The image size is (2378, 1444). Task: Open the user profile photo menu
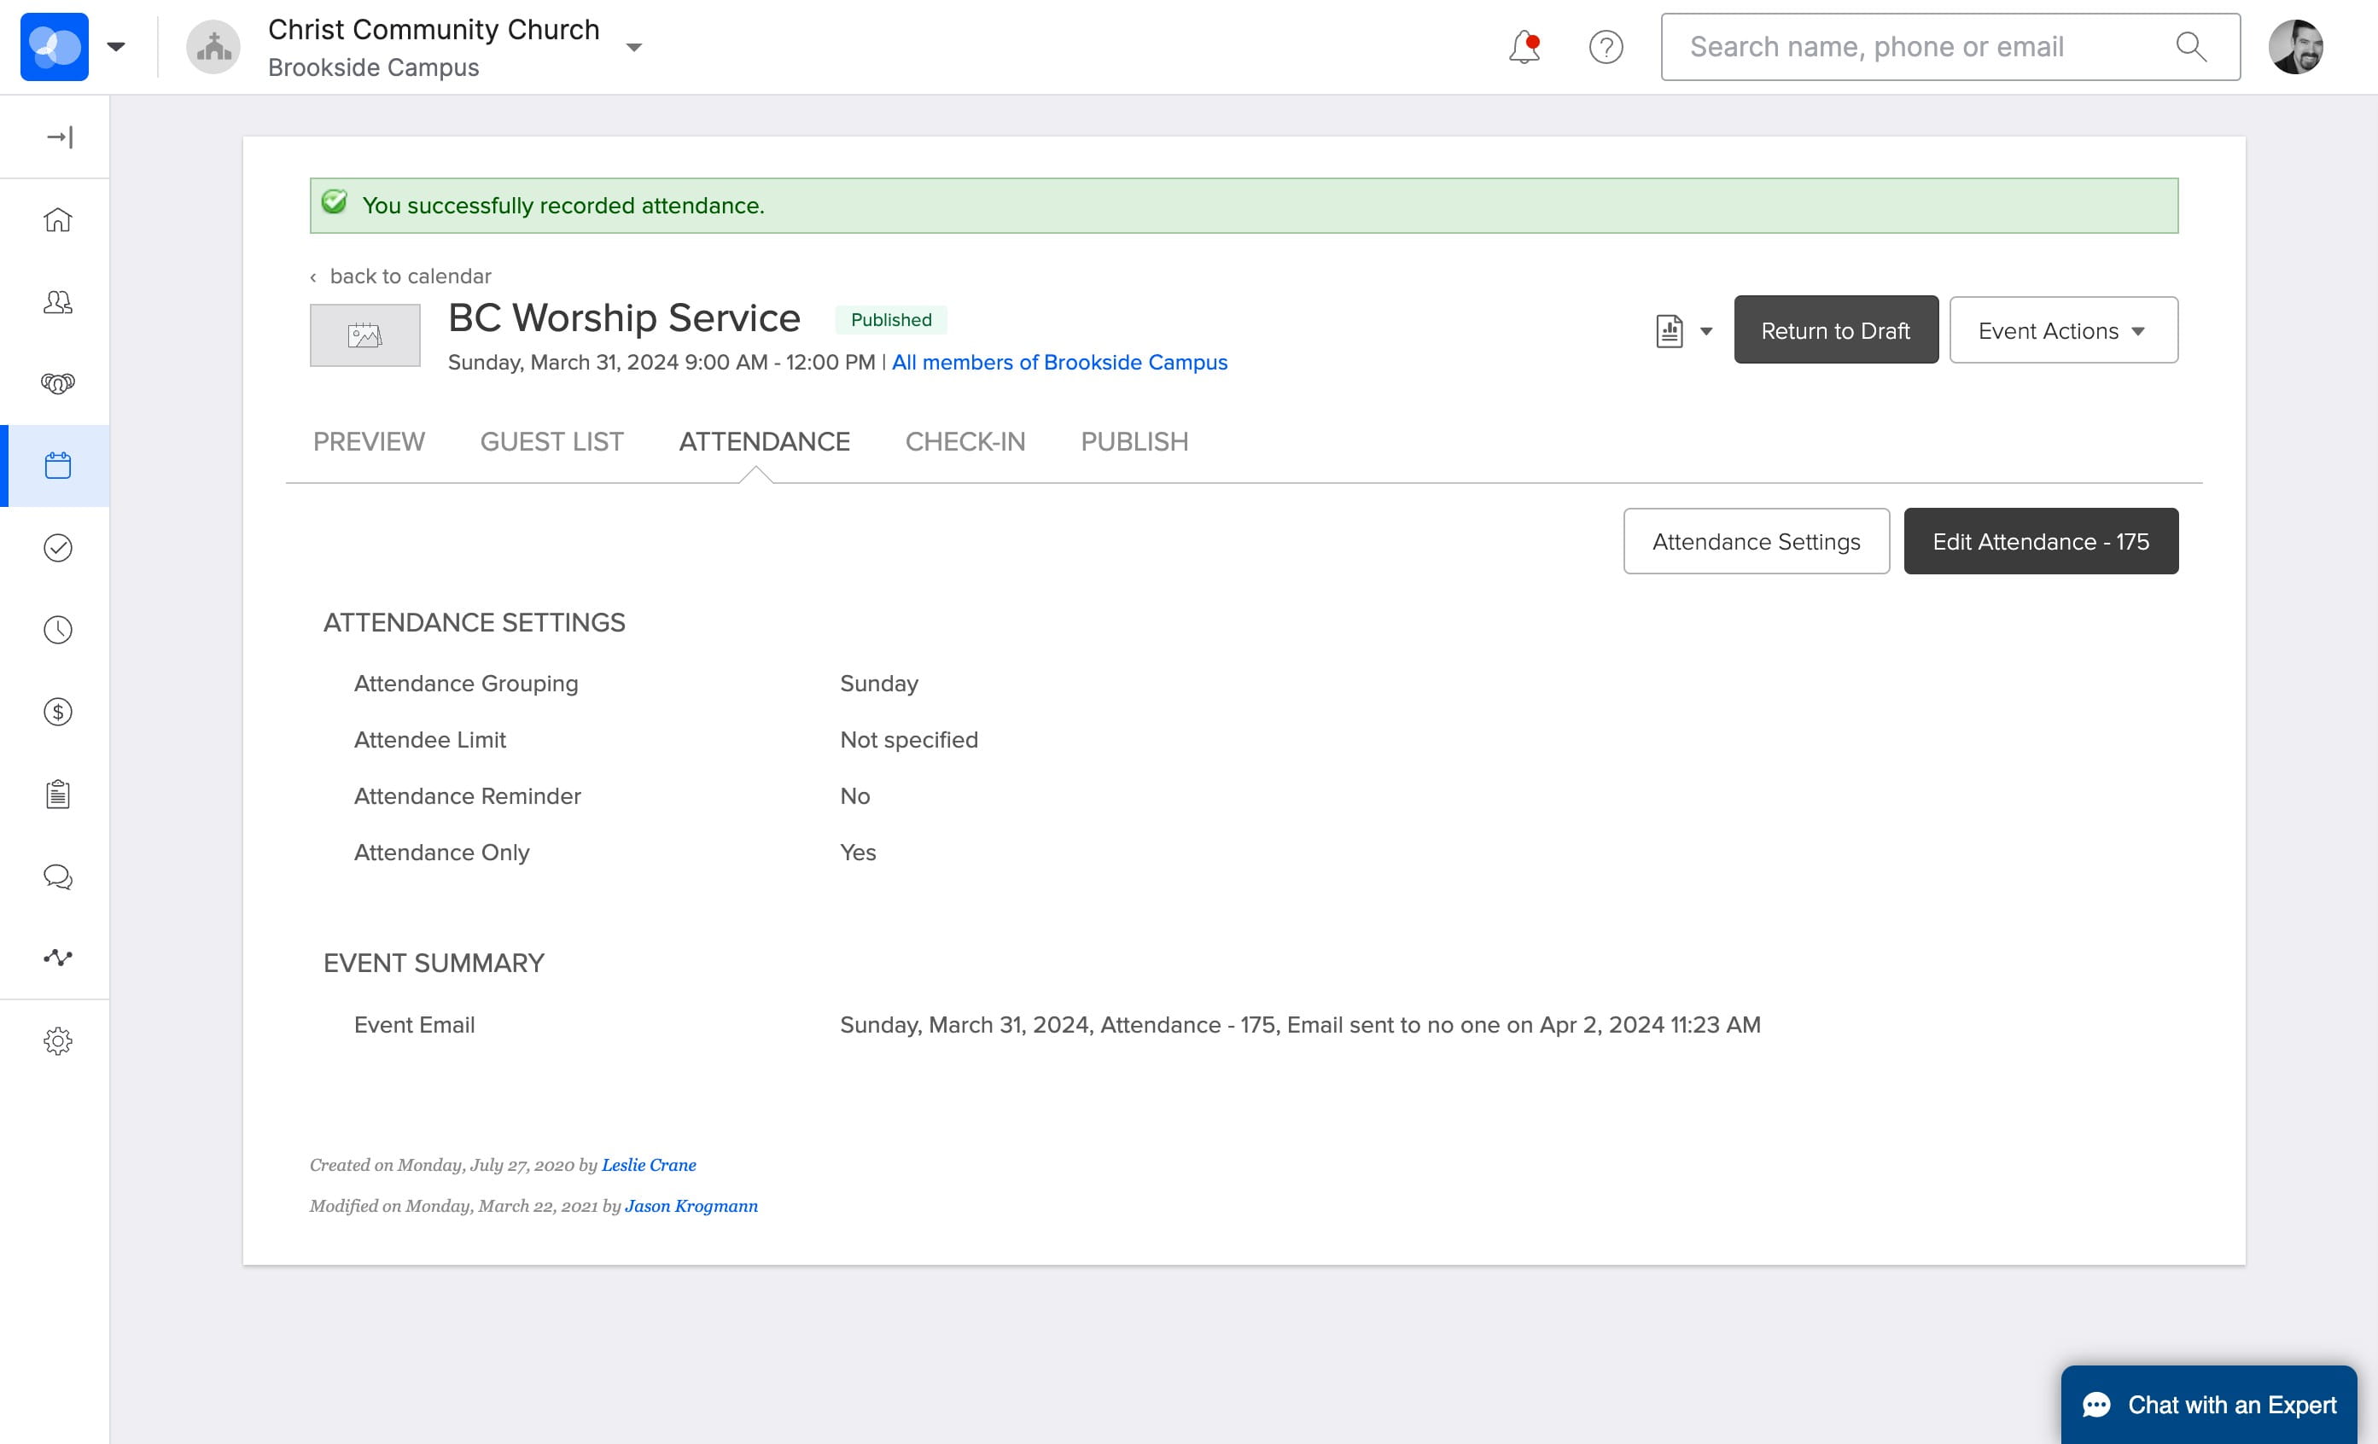point(2296,46)
